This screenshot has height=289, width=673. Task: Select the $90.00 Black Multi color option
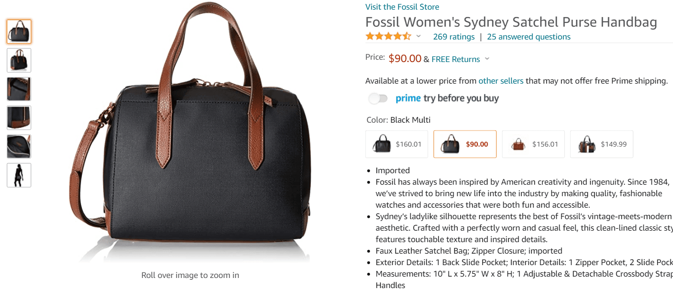pyautogui.click(x=465, y=144)
